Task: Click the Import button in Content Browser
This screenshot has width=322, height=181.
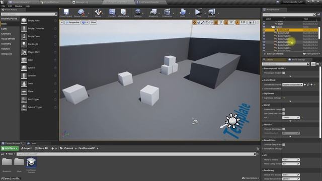Action: click(26, 148)
